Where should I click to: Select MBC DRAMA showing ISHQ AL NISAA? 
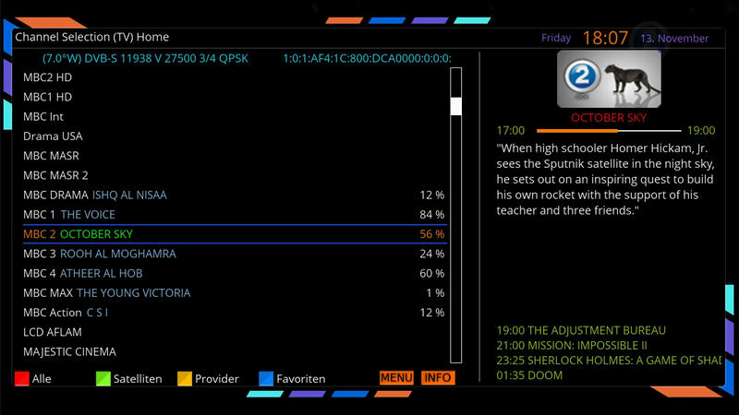coord(235,195)
